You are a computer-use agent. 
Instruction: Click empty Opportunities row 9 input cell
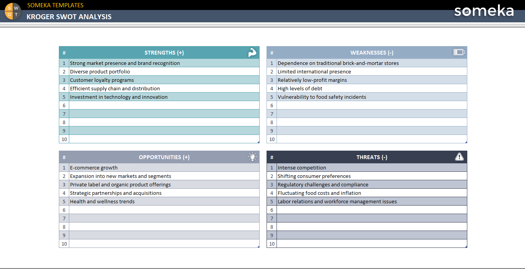164,235
